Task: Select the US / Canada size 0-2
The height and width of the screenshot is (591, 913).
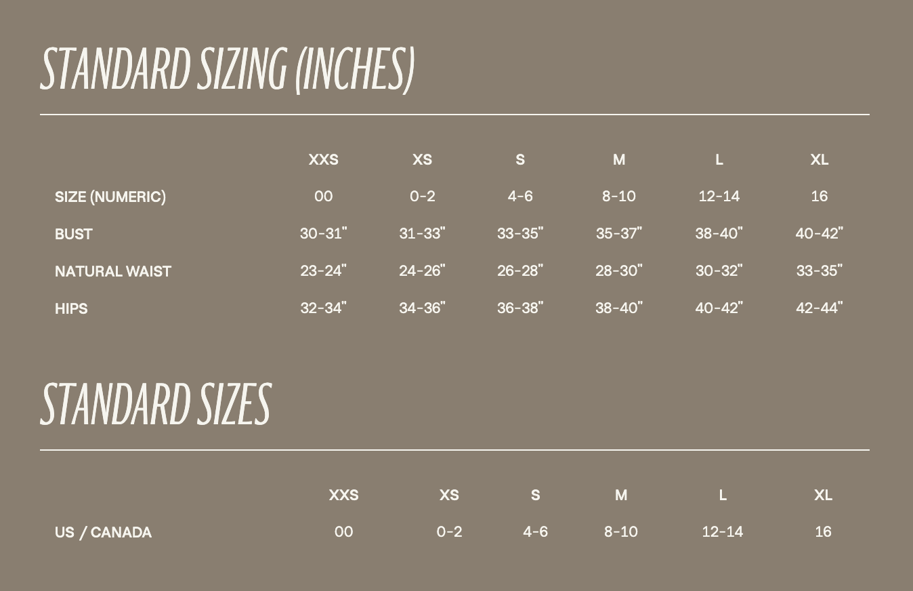Action: pos(449,532)
